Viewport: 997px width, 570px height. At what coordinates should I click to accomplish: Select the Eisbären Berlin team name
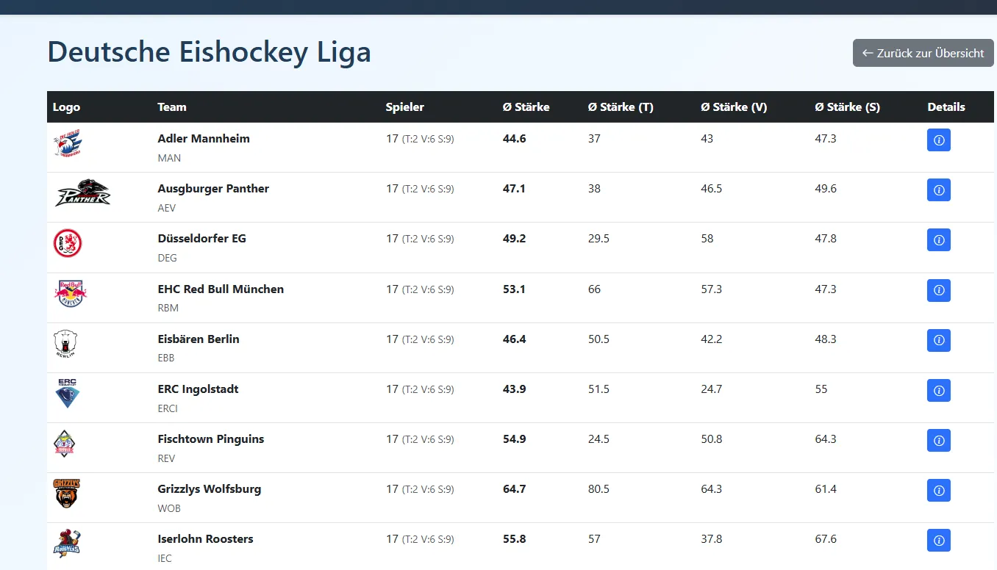[x=199, y=339]
